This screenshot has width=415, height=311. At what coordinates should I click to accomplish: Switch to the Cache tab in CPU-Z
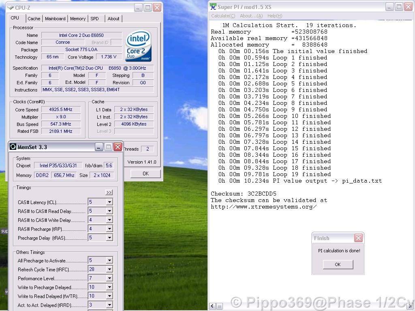tap(34, 19)
